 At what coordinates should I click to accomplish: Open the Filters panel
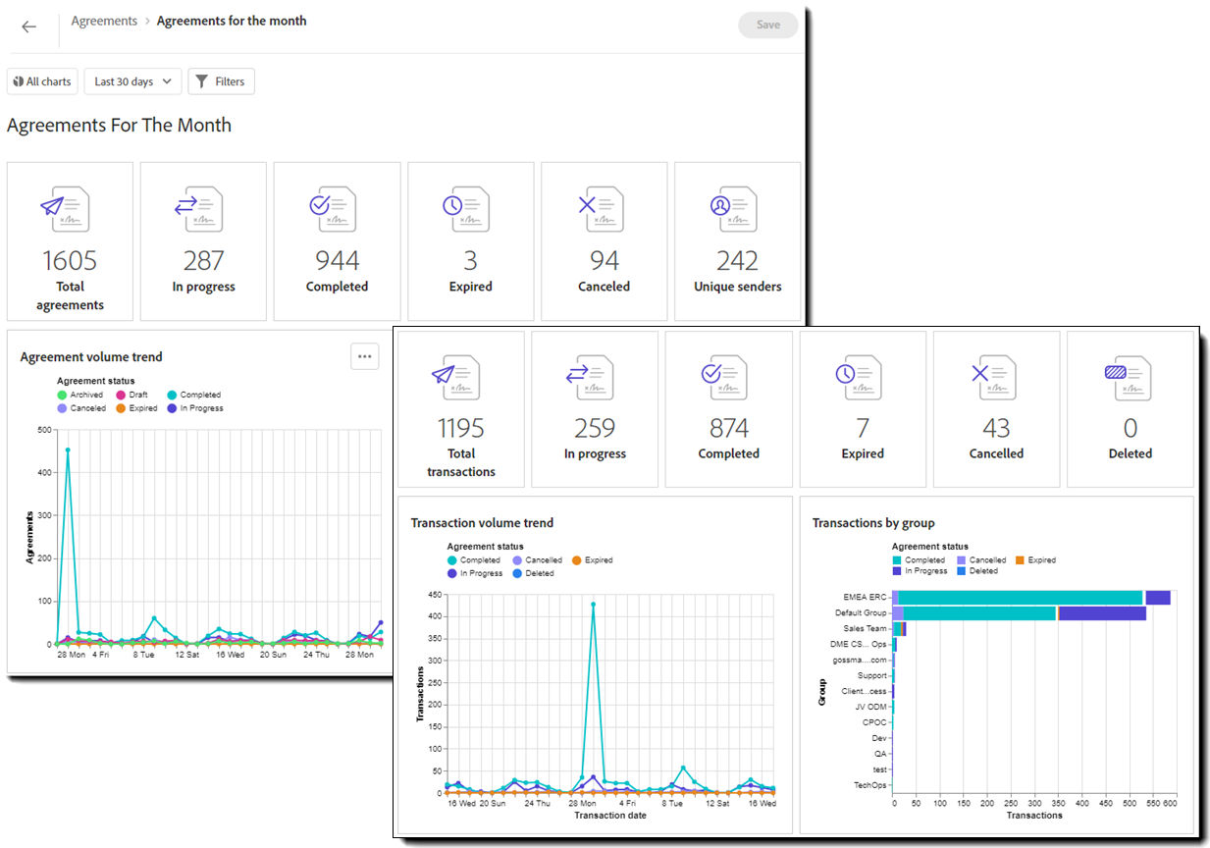(x=221, y=81)
